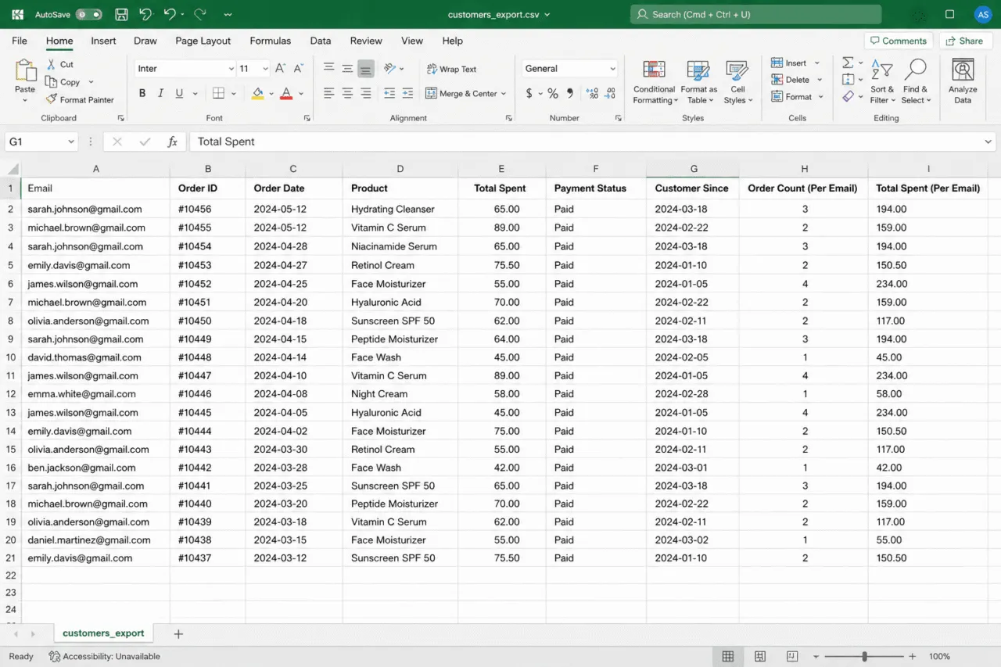This screenshot has width=1001, height=667.
Task: Click the zoom slider handle
Action: [x=864, y=657]
